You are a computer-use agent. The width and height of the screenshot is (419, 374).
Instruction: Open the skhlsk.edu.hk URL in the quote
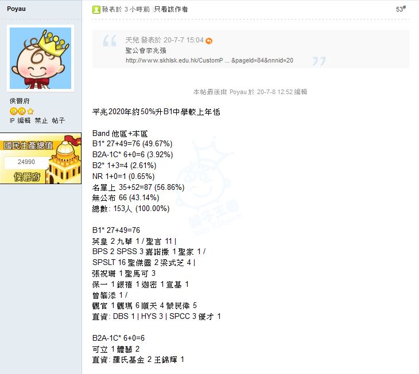[209, 60]
